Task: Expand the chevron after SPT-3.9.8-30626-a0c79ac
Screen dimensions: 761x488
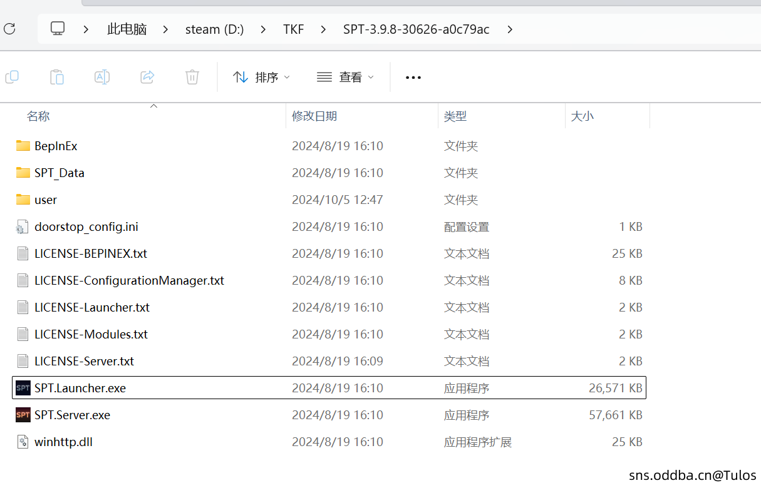Action: pyautogui.click(x=510, y=29)
